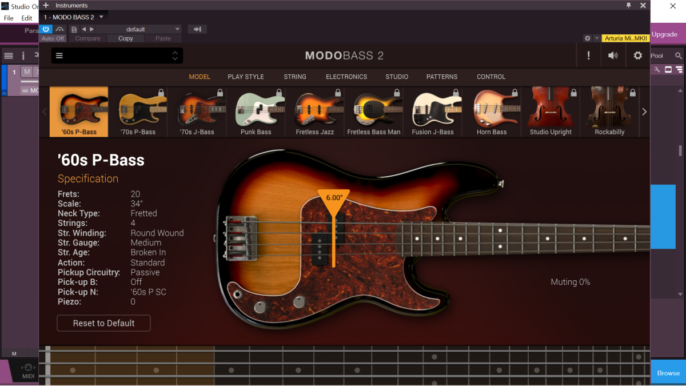Open the MODO BASS hamburger menu
The height and width of the screenshot is (386, 686).
pyautogui.click(x=59, y=55)
